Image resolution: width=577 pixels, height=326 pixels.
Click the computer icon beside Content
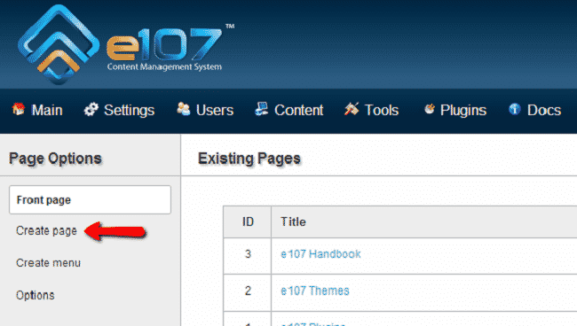tap(261, 109)
